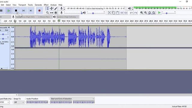Select the Multi-Tool asterisk icon
Screen dimensions: 192x108
click(x=56, y=13)
